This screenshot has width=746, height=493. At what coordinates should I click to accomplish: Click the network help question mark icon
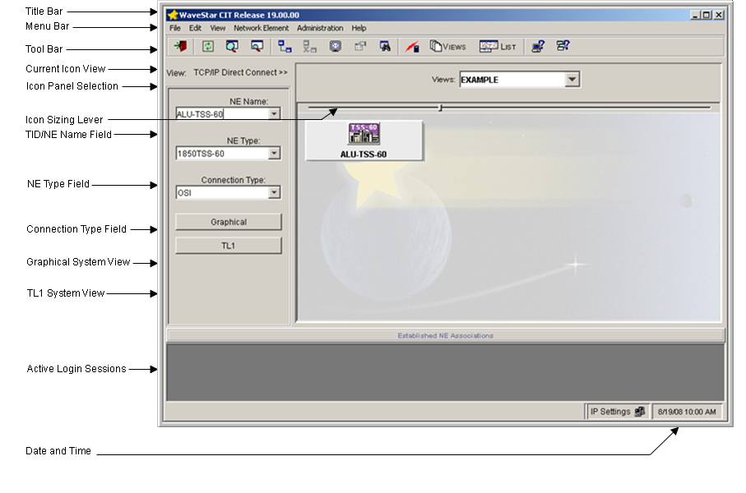(x=563, y=46)
